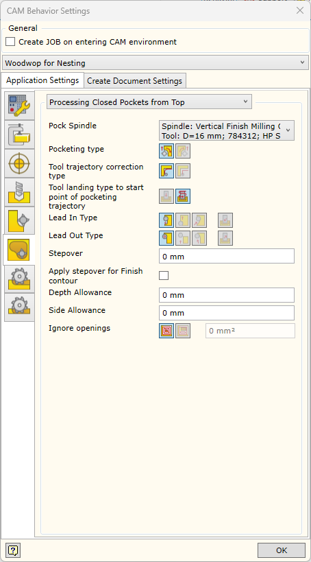311x562 pixels.
Task: Click the General group heading
Action: 23,28
